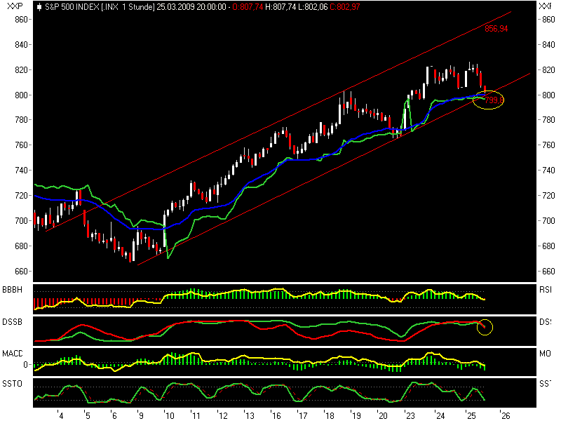This screenshot has height=421, width=561.
Task: Click the 680 tick on the right price axis
Action: (x=548, y=246)
